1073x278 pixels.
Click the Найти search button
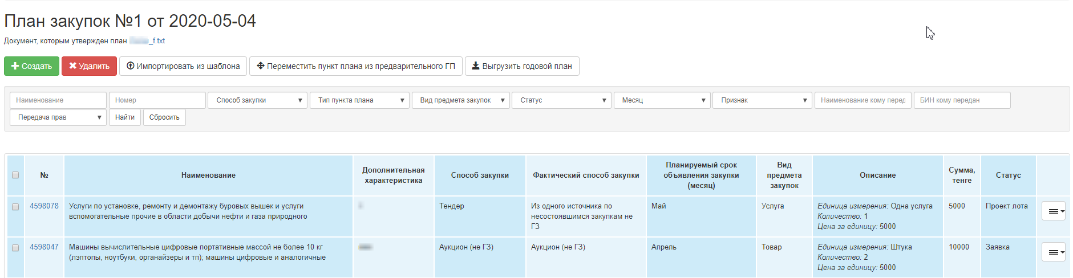pos(125,117)
